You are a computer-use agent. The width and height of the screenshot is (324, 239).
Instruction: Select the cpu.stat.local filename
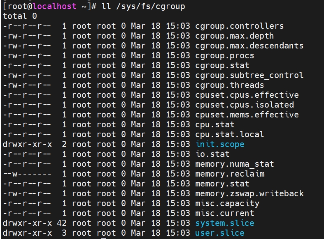[230, 135]
